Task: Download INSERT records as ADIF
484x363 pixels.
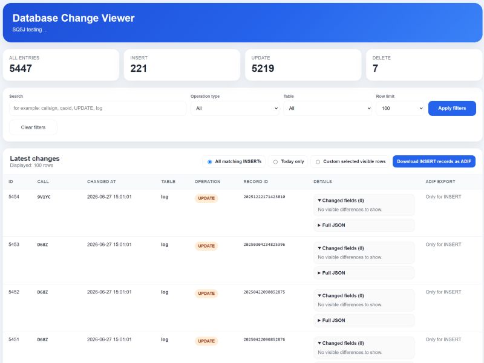Action: point(434,161)
